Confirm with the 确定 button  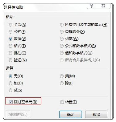pyautogui.click(x=71, y=114)
